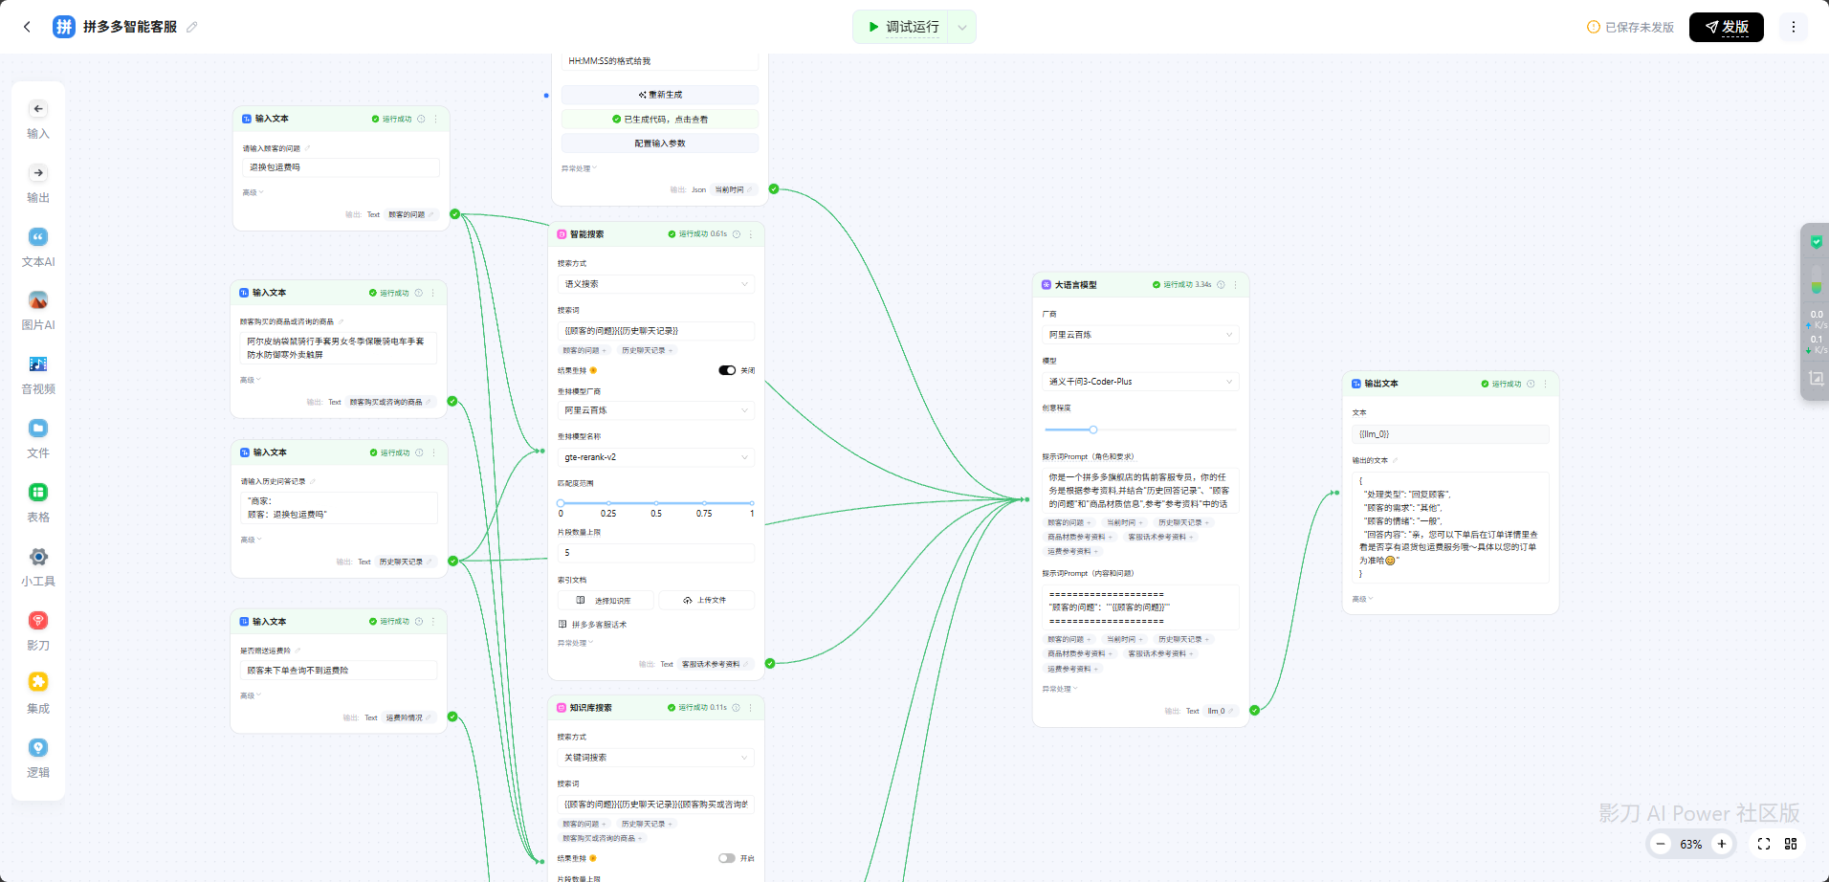Click the 请输入历史问答记录 text area

(339, 508)
